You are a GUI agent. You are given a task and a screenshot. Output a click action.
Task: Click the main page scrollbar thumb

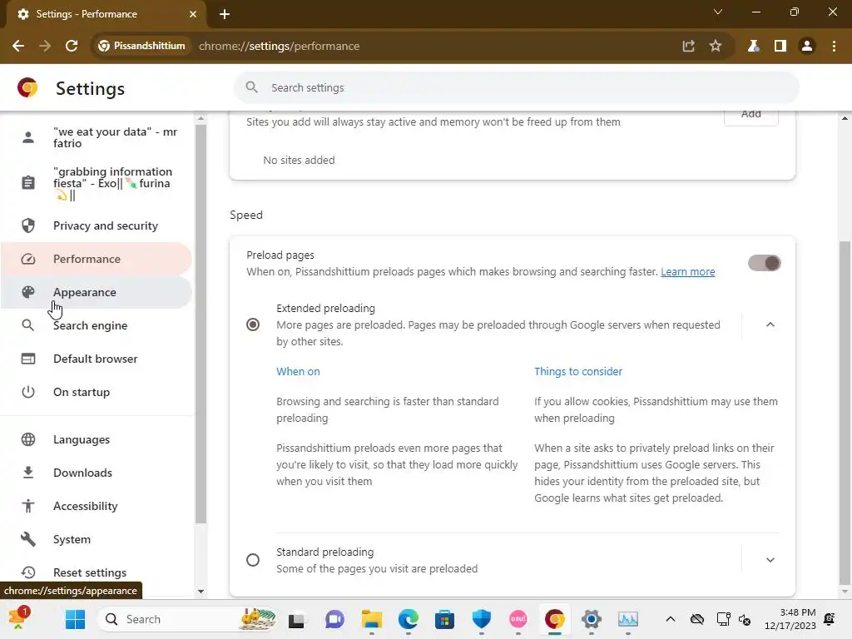pyautogui.click(x=845, y=413)
